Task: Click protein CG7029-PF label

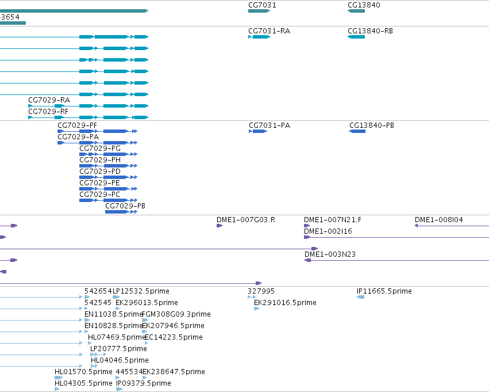Action: pyautogui.click(x=77, y=125)
